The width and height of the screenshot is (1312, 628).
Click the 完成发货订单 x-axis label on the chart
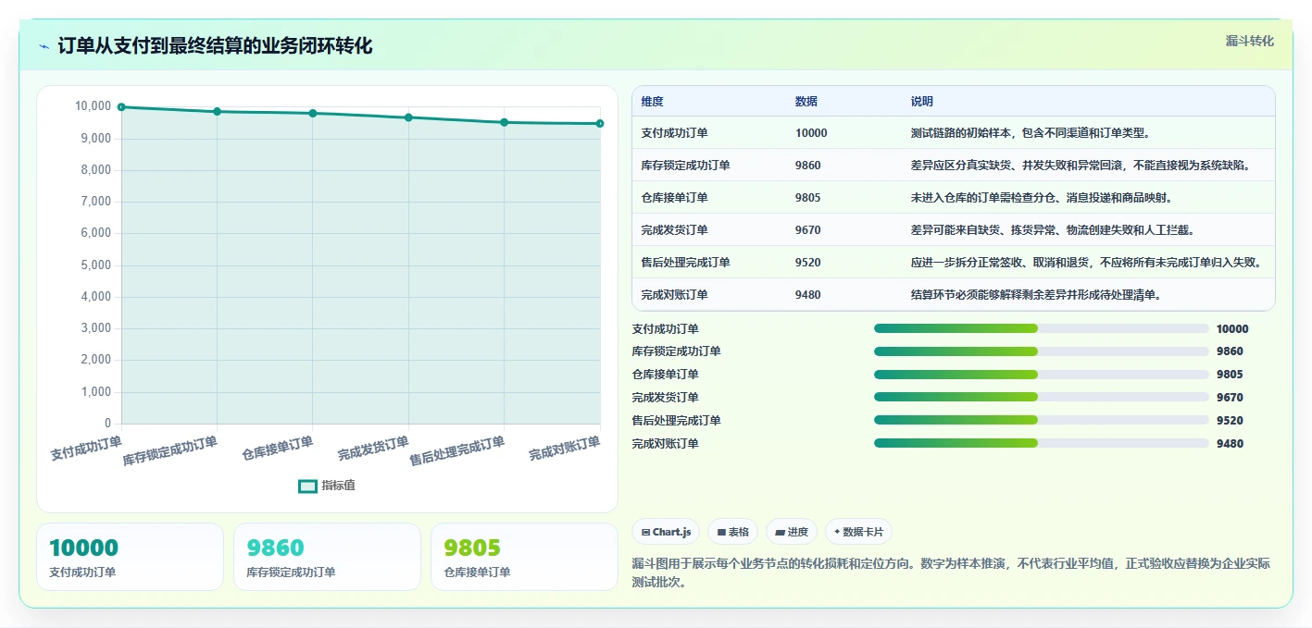click(x=373, y=449)
